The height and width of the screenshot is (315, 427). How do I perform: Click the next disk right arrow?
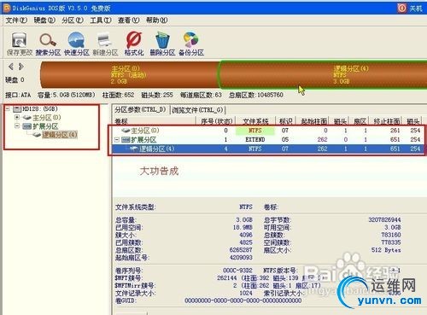20,67
